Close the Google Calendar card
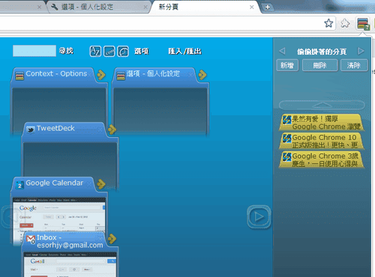 [89, 184]
